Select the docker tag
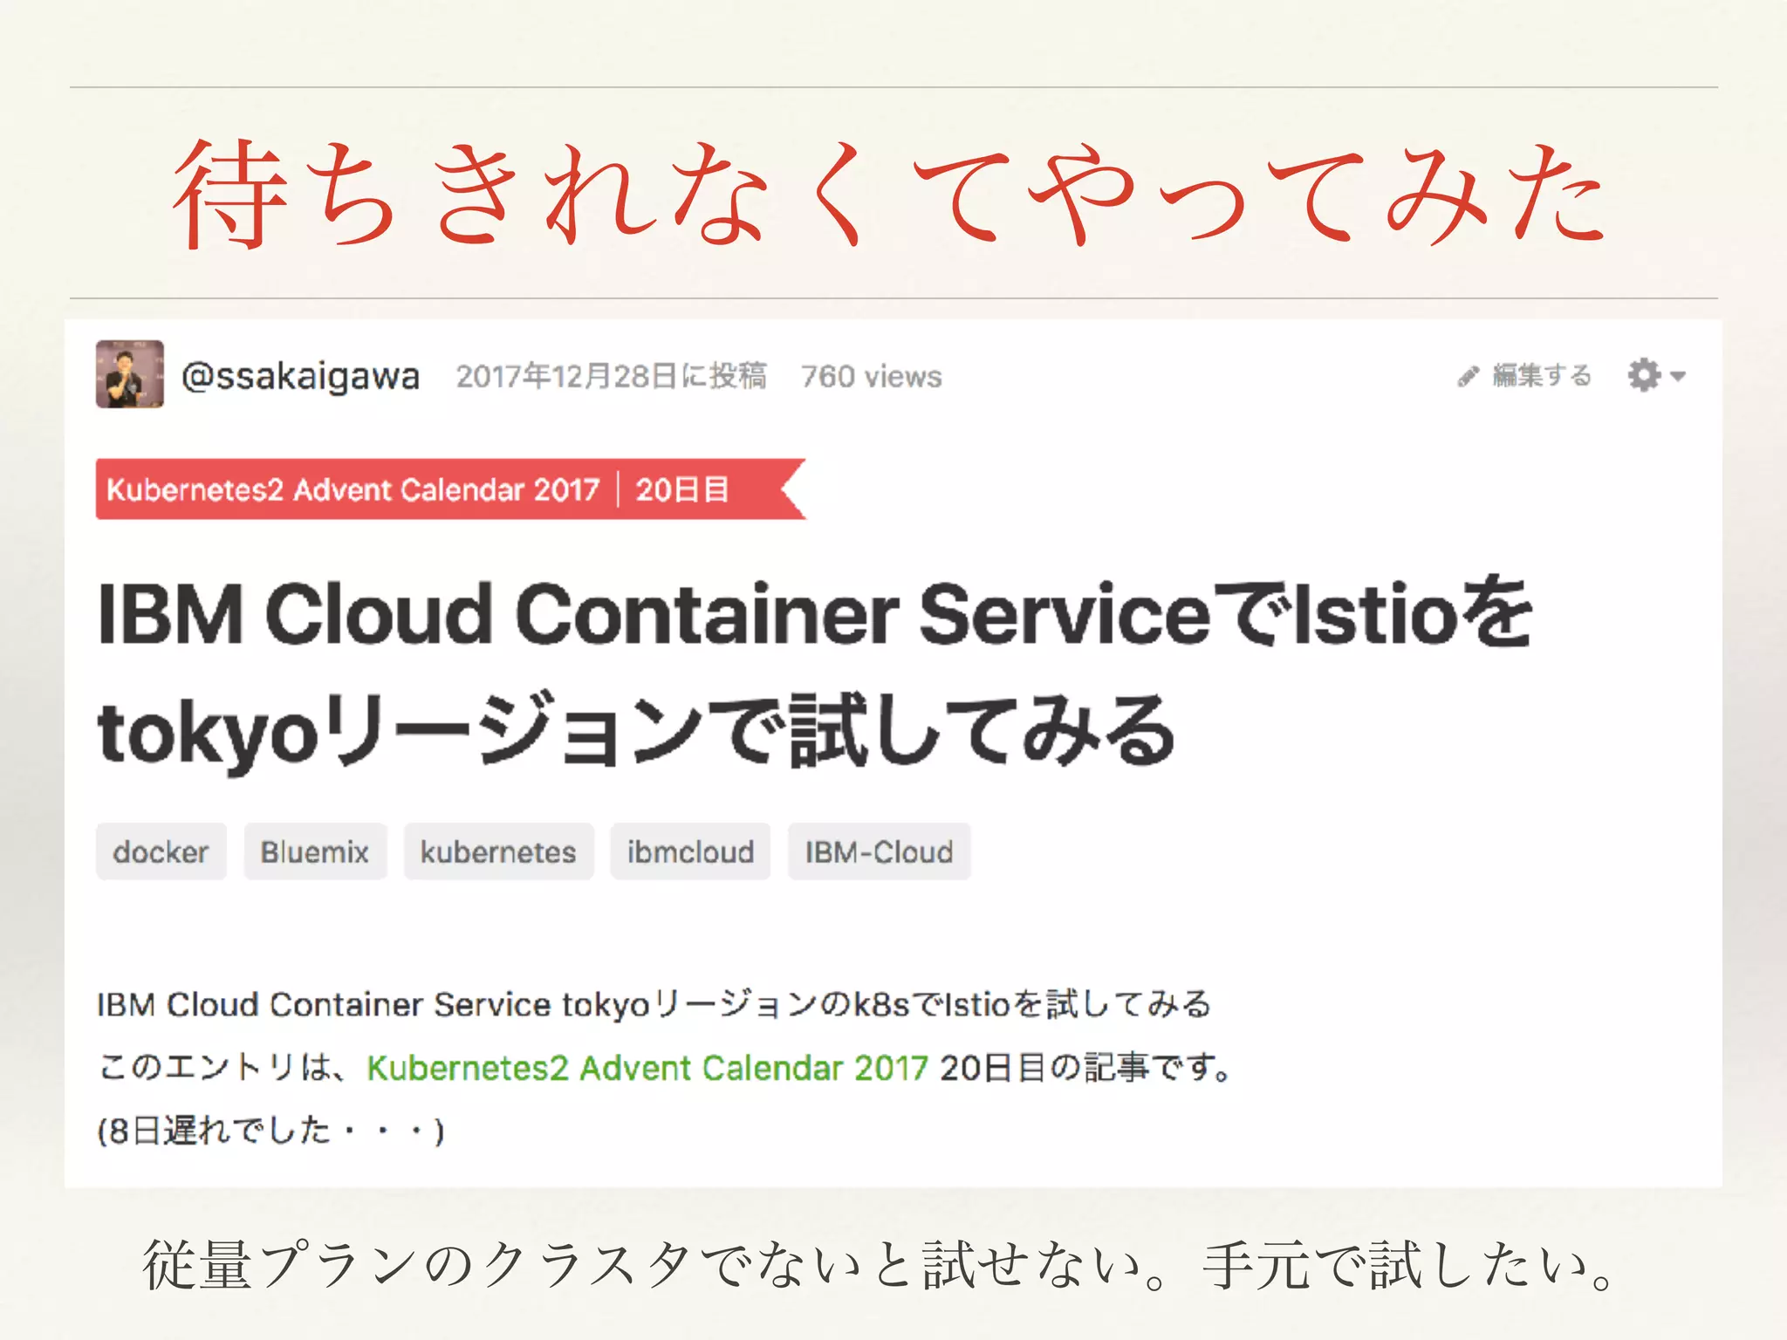Screen dimensions: 1787x1340 click(x=161, y=851)
